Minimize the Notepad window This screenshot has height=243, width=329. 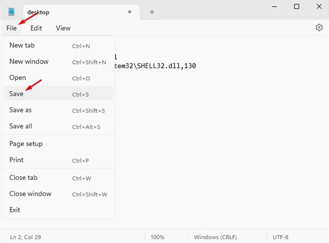275,7
